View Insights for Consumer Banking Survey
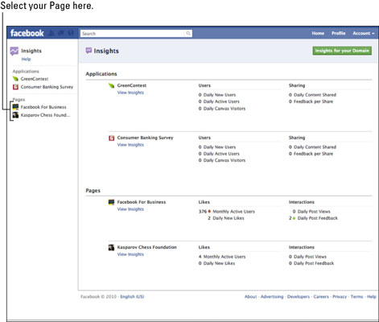The height and width of the screenshot is (322, 379). click(130, 145)
